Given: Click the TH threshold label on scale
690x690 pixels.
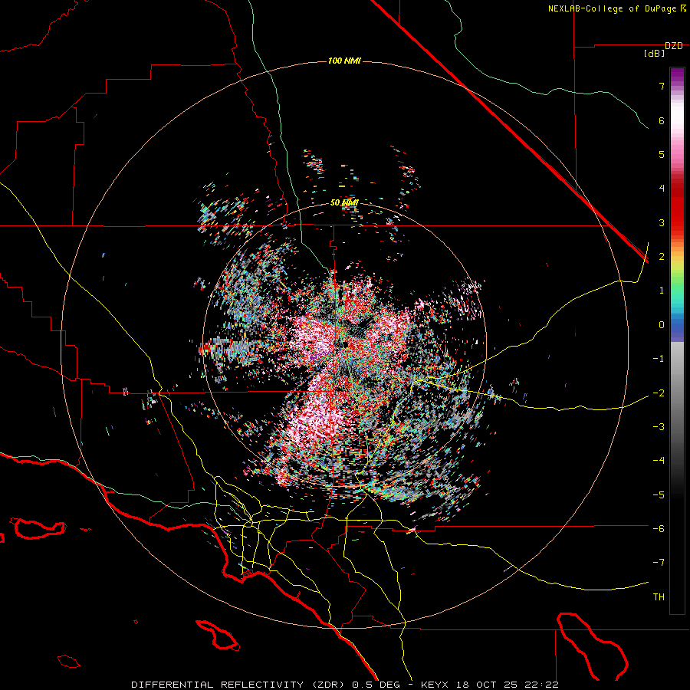Looking at the screenshot, I should tap(659, 597).
